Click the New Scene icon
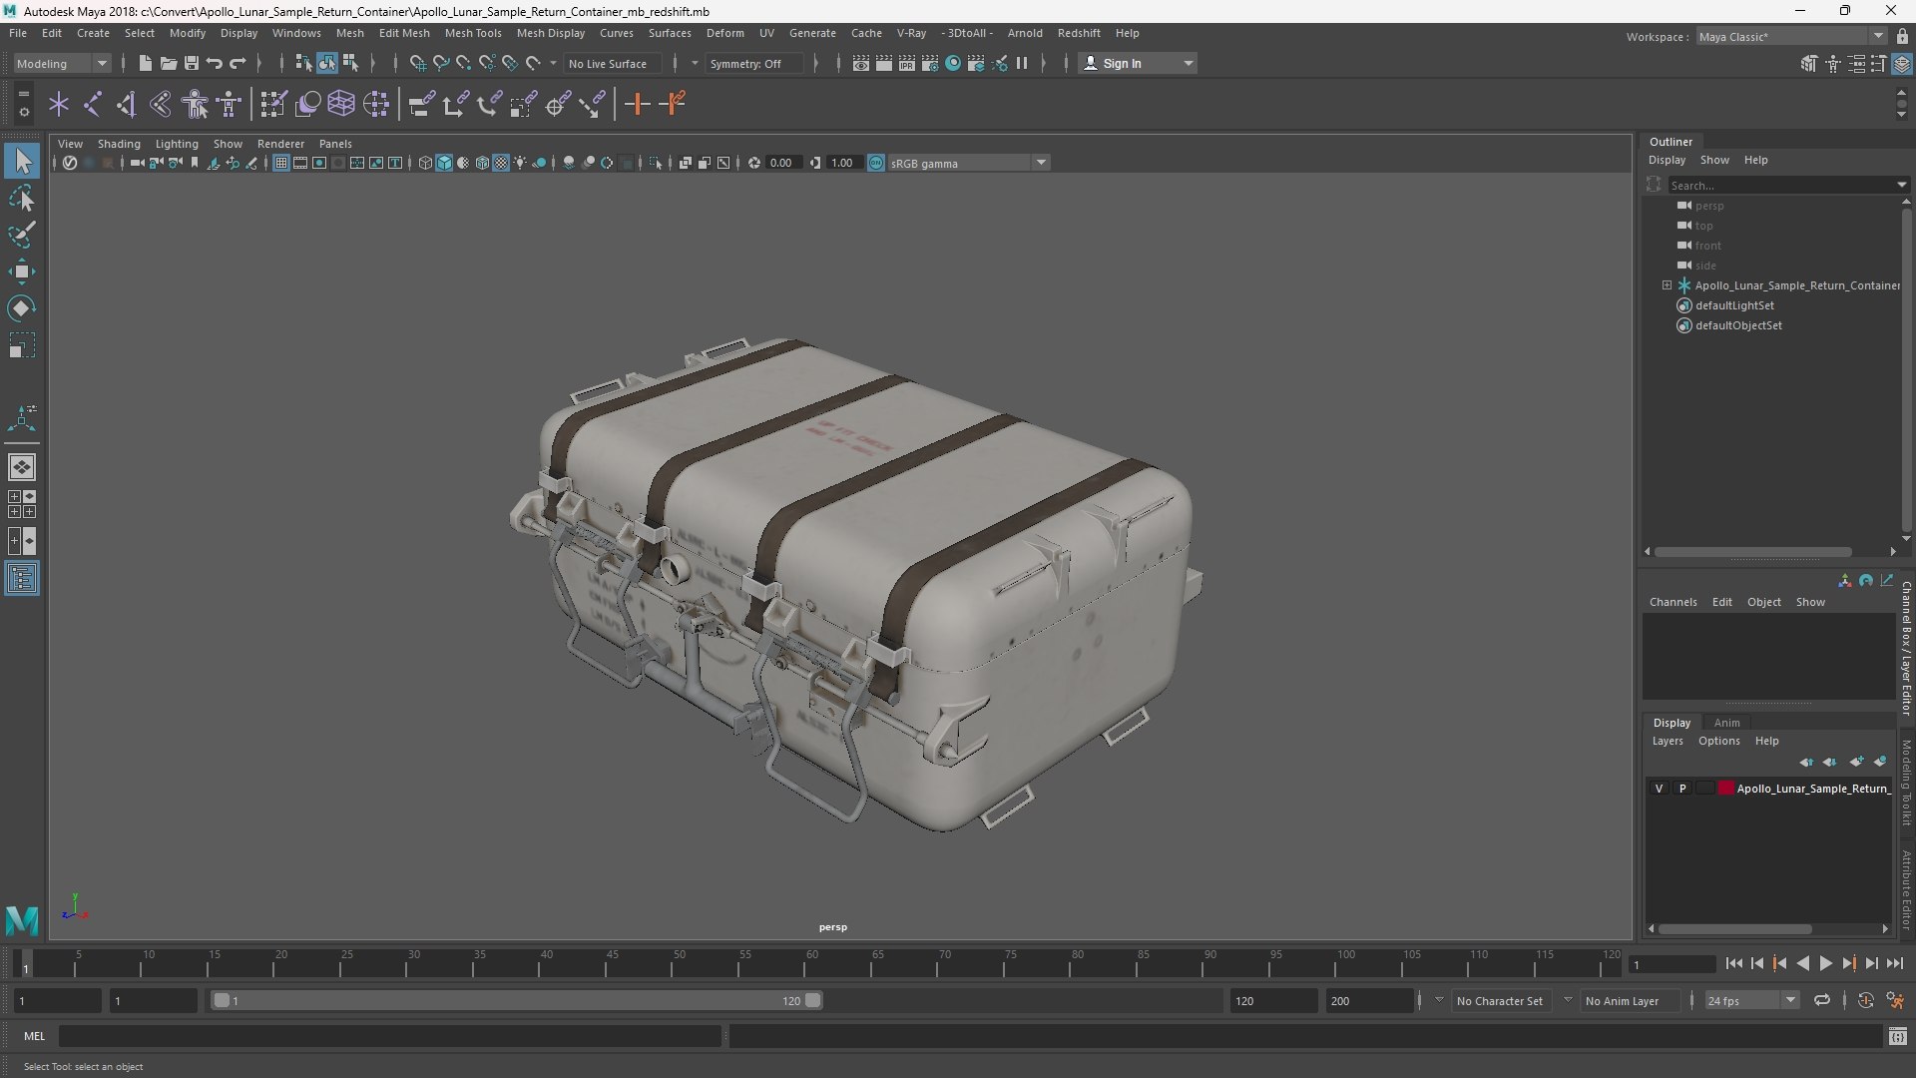The image size is (1916, 1078). point(145,63)
